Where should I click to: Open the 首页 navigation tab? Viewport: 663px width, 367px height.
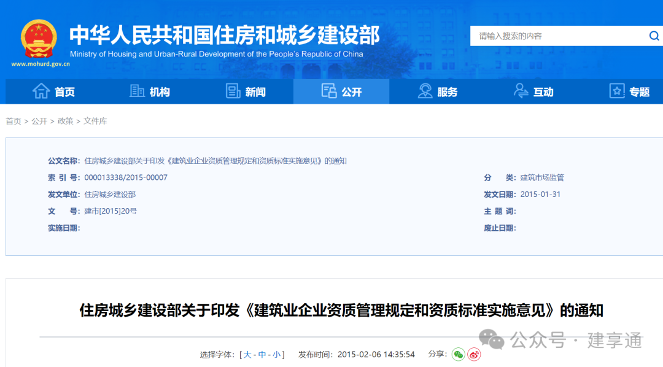[x=53, y=91]
